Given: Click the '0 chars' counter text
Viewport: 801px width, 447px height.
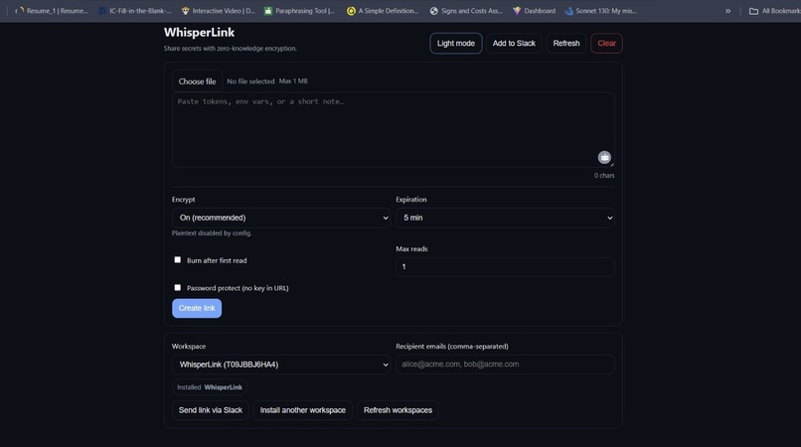Looking at the screenshot, I should coord(604,175).
